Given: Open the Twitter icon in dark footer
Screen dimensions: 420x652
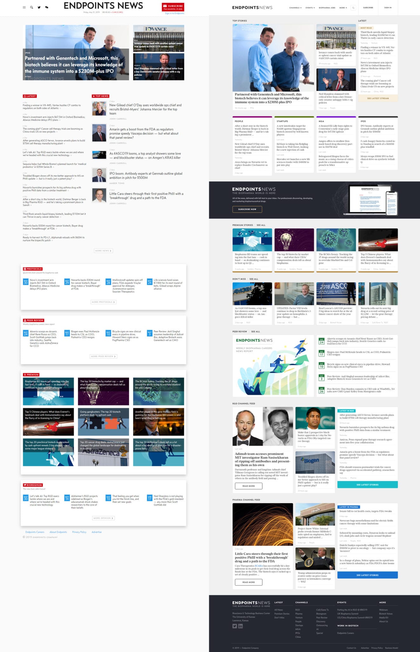Looking at the screenshot, I should pyautogui.click(x=234, y=626).
